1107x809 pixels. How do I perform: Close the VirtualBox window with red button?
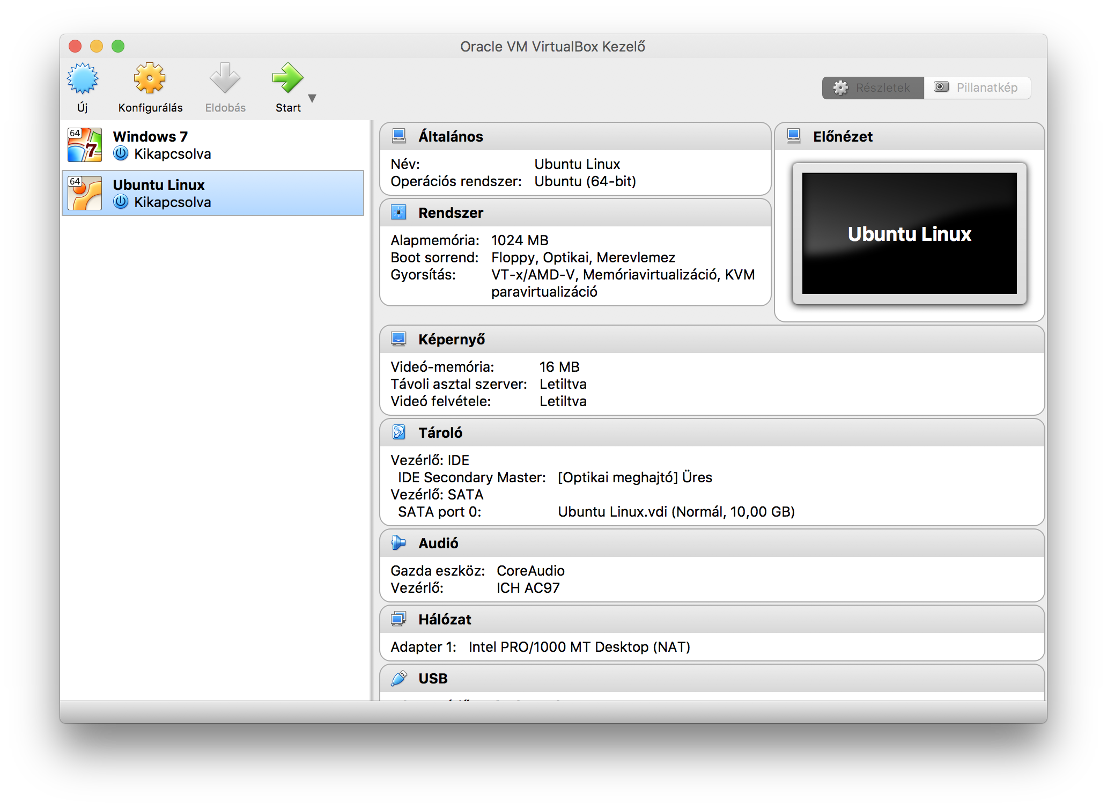75,46
